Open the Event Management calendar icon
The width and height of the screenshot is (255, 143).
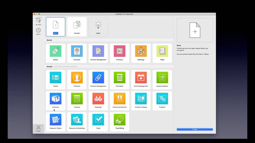coord(141,77)
